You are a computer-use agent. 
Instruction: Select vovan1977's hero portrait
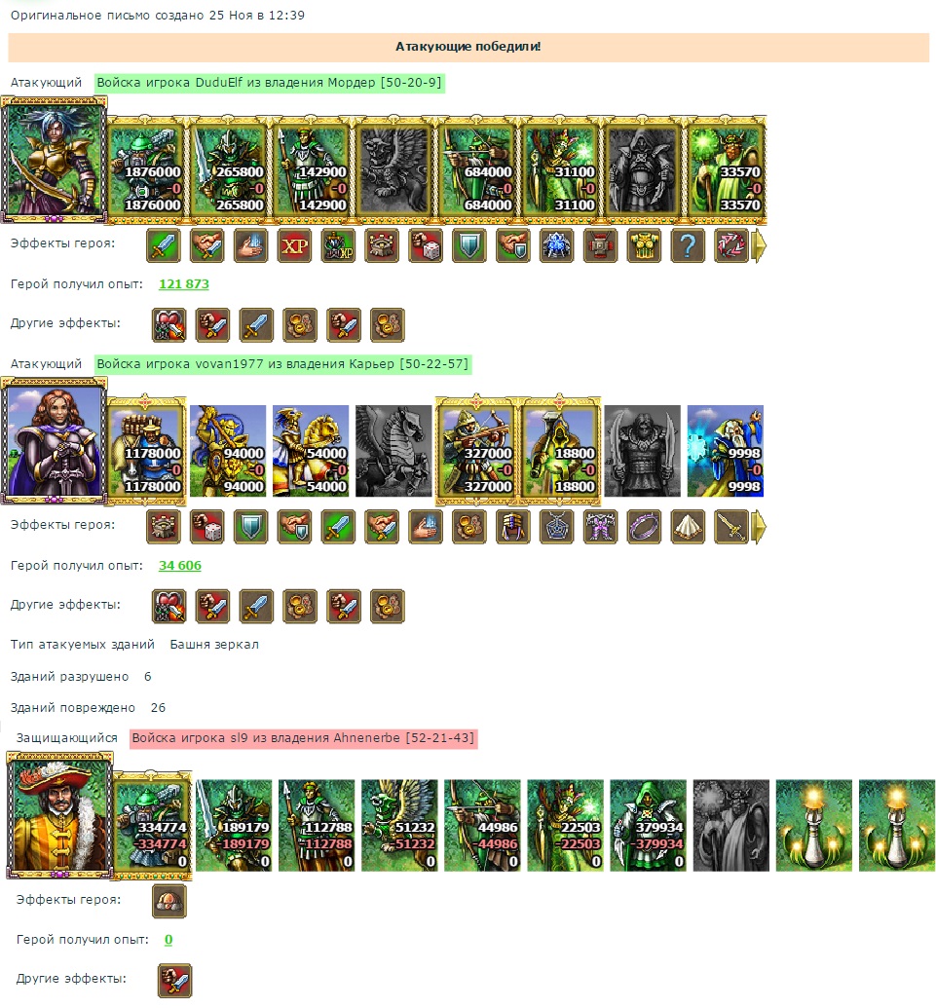pyautogui.click(x=54, y=441)
